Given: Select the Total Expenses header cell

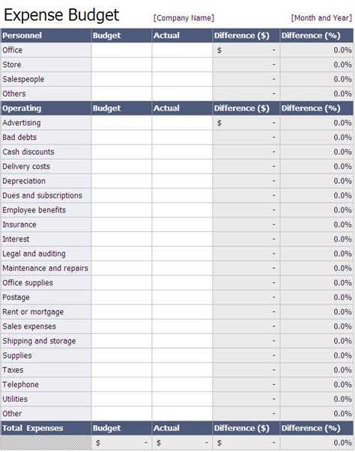Looking at the screenshot, I should (46, 428).
